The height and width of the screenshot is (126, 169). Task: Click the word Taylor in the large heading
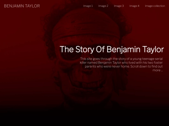153,49
